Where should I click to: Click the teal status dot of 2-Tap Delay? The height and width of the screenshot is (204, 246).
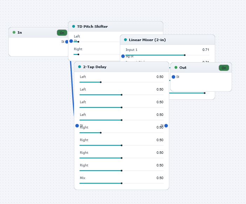[x=80, y=67]
